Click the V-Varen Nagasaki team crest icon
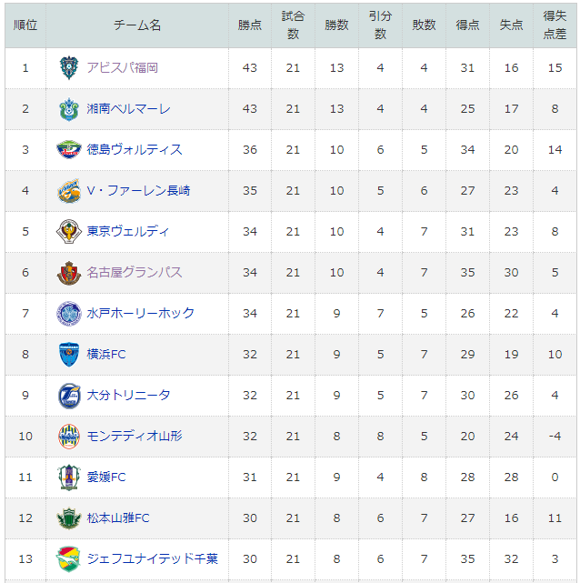The image size is (580, 583). [x=69, y=191]
